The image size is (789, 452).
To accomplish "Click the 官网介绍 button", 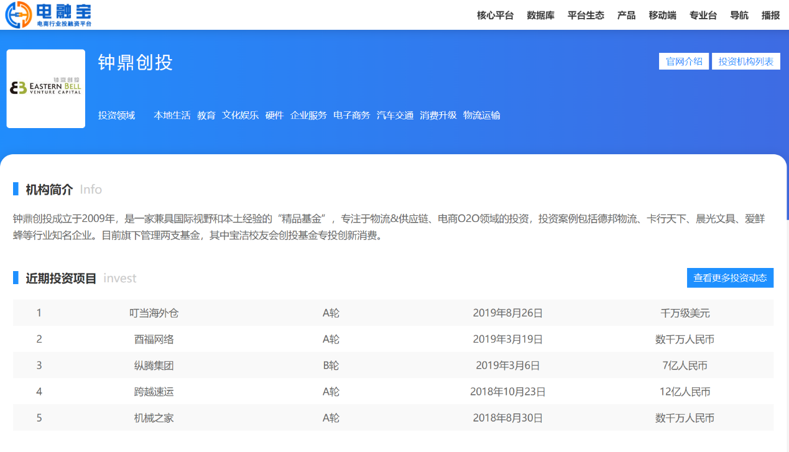I will (x=683, y=62).
